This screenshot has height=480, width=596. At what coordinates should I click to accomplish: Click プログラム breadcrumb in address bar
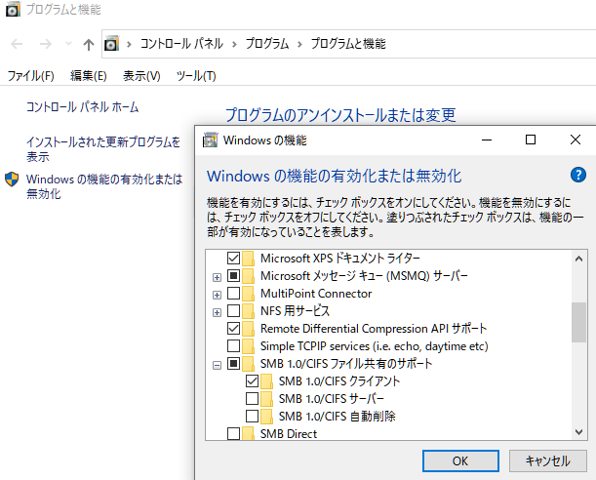267,44
